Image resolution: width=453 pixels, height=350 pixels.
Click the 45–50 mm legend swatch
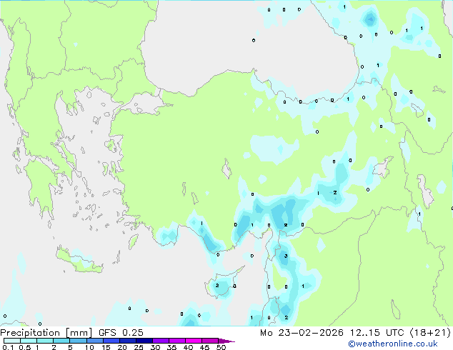210,341
